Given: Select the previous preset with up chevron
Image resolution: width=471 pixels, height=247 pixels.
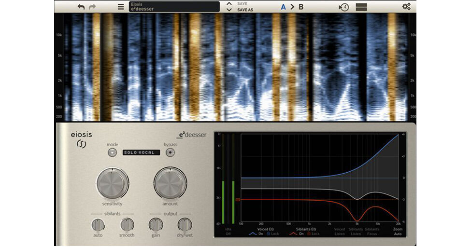Looking at the screenshot, I should [229, 3].
